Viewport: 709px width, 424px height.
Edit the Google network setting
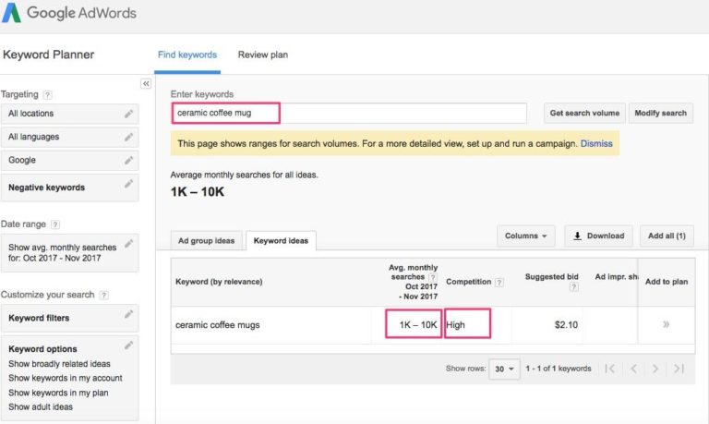point(129,161)
